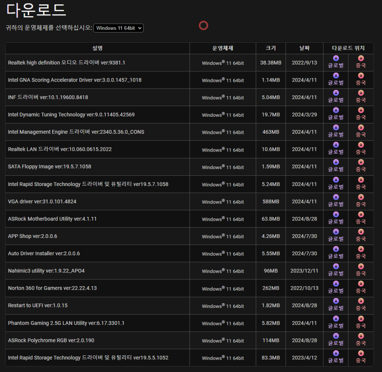
Task: Click China download icon for Intel GNA Scoring Accelerator Driver
Action: click(361, 76)
